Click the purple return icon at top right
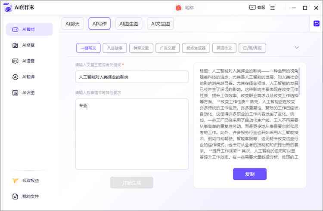This screenshot has height=211, width=323. (317, 24)
